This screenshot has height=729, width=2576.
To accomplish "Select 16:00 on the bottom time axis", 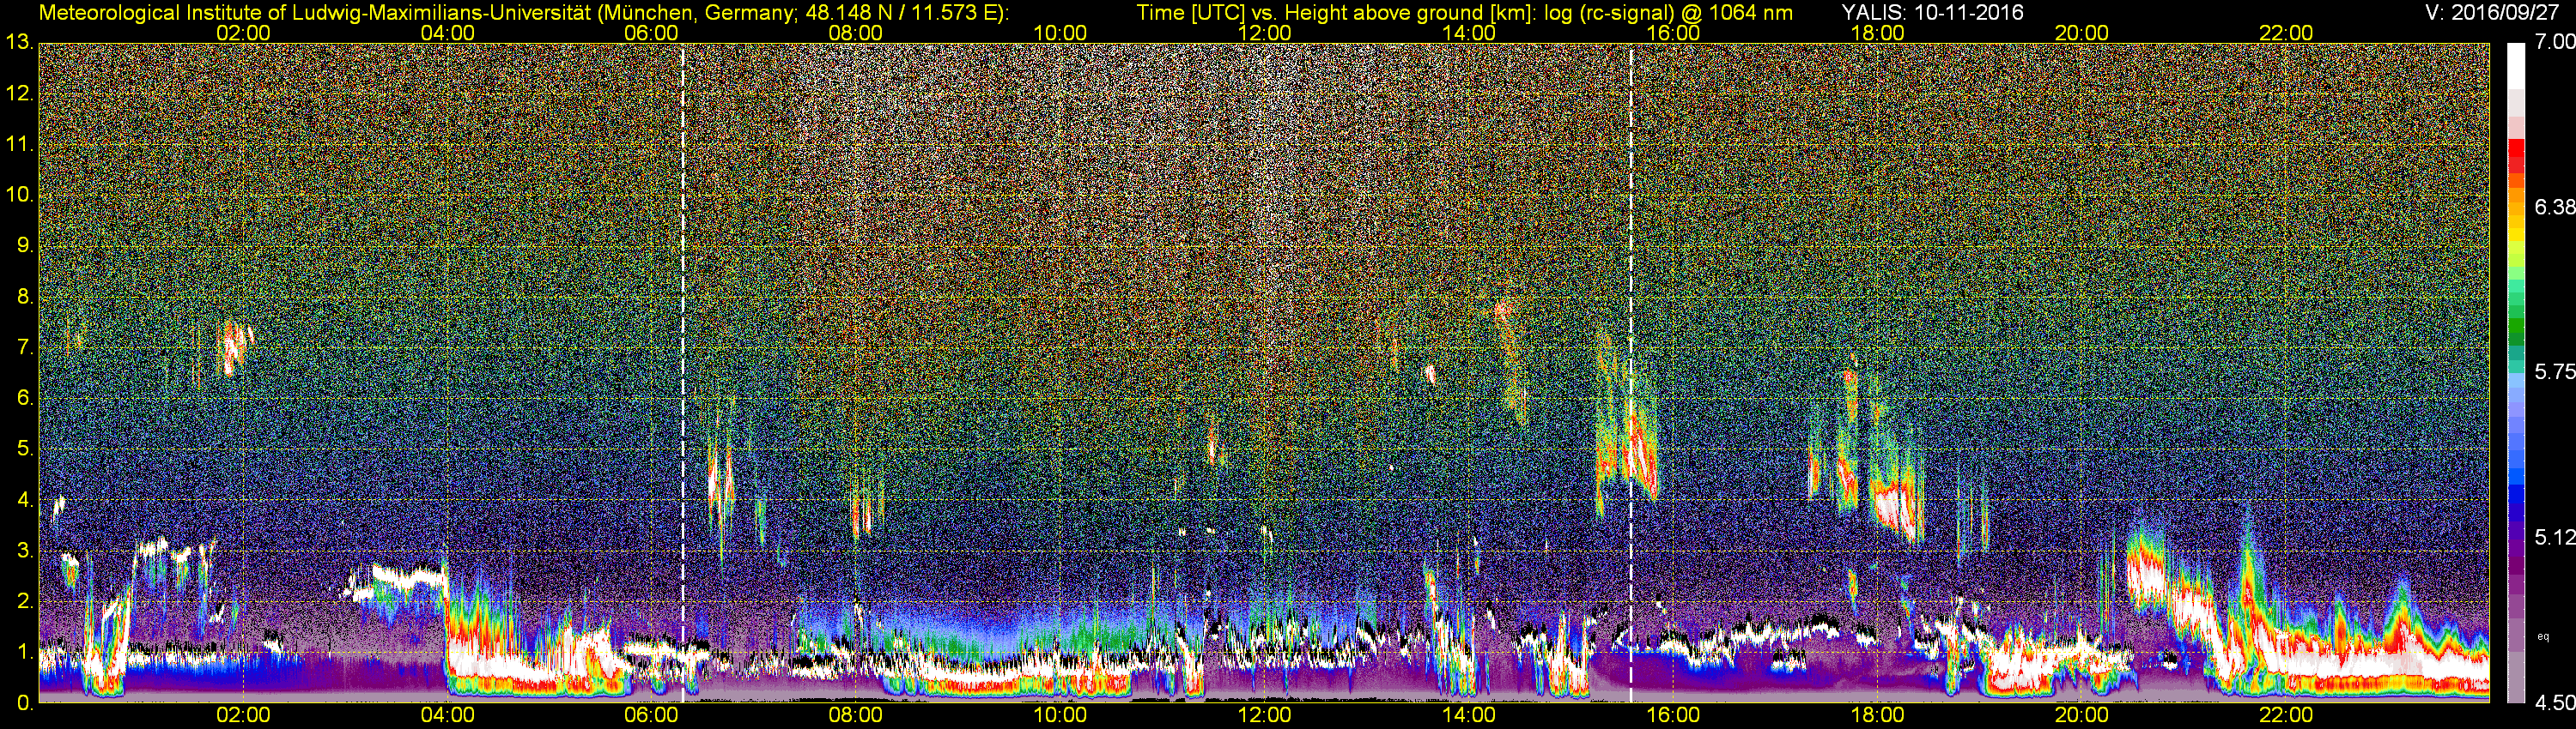I will click(x=1673, y=715).
